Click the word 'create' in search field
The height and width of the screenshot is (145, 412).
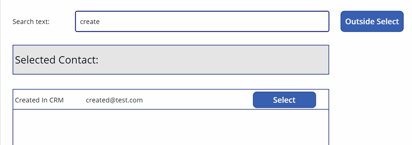pyautogui.click(x=90, y=22)
